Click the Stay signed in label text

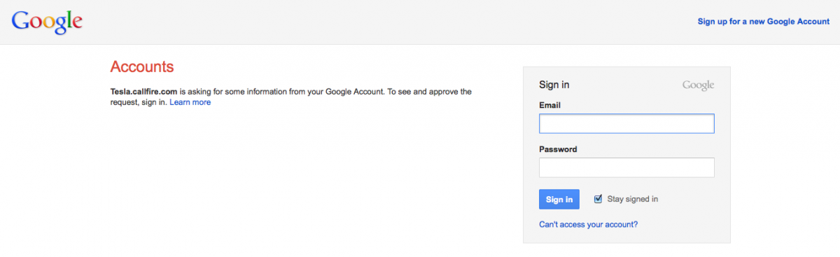[x=633, y=199]
